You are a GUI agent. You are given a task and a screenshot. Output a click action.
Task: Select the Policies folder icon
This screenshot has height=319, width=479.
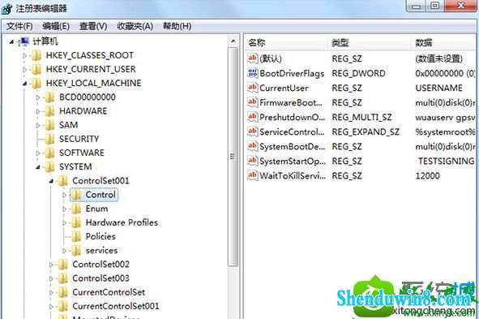tap(76, 236)
